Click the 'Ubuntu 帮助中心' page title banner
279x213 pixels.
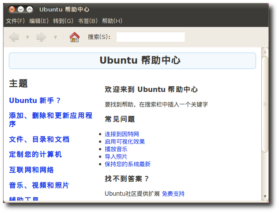(132, 61)
